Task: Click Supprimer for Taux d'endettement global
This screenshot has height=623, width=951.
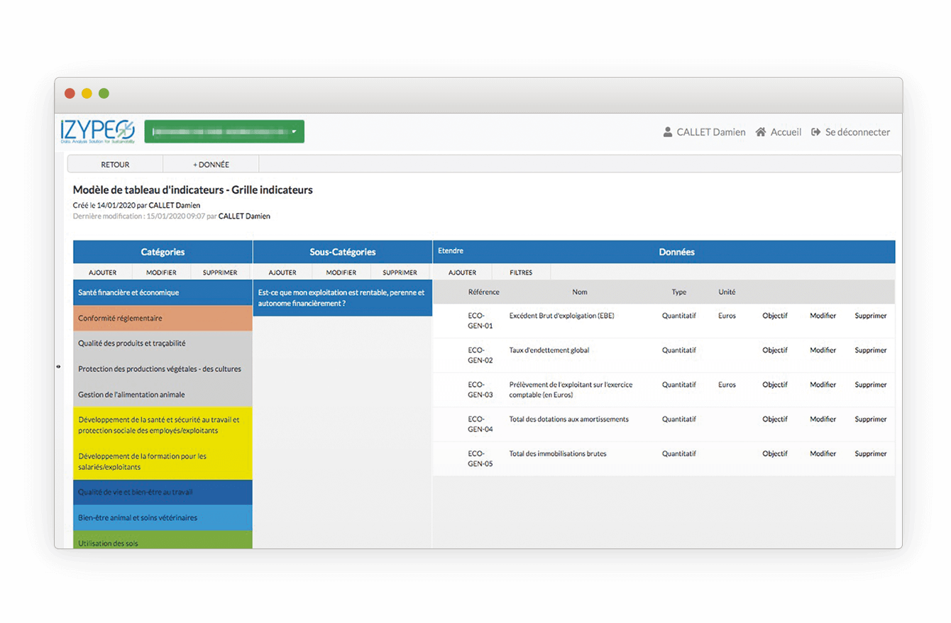Action: [870, 350]
